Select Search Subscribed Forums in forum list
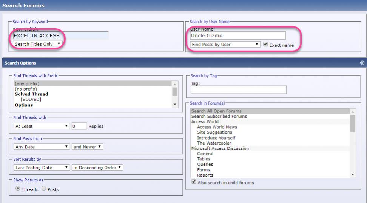 click(x=219, y=117)
